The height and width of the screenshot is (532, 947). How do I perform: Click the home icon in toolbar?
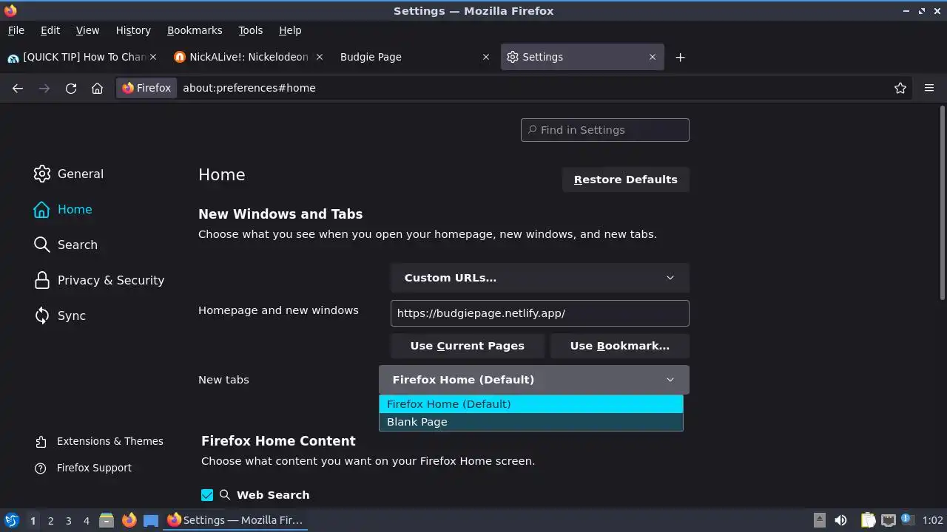click(x=97, y=88)
